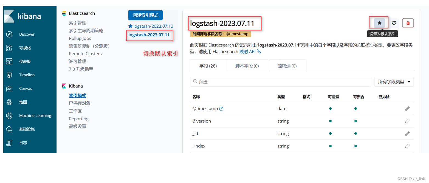This screenshot has height=183, width=429.
Task: Click the 已排除 column header
Action: pos(384,97)
